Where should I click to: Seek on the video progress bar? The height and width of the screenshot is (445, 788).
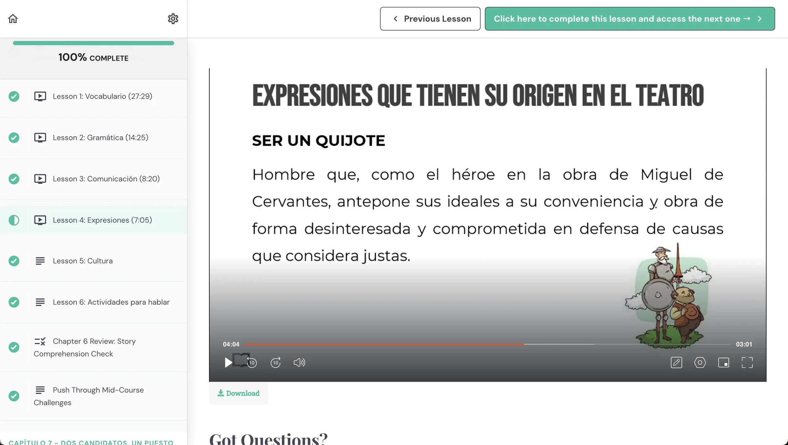(487, 344)
